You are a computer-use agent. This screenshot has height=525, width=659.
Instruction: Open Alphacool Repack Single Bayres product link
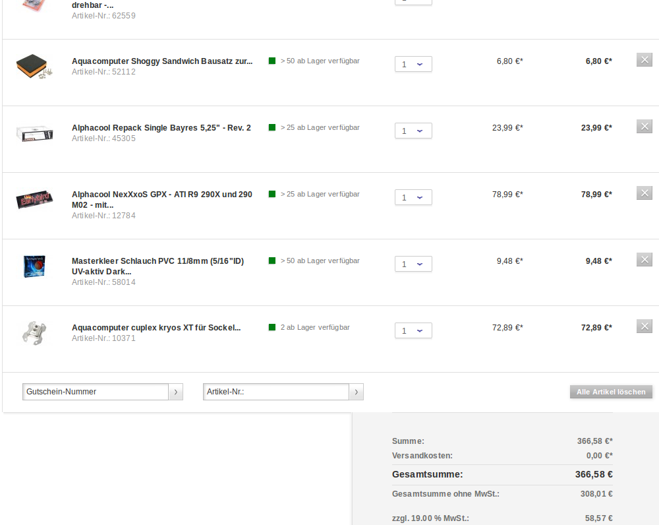tap(161, 128)
